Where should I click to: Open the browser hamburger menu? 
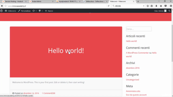click(x=171, y=6)
